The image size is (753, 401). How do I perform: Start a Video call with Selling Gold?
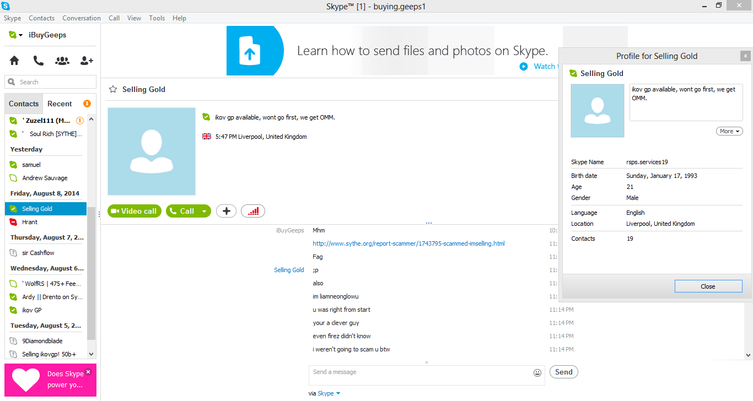coord(135,211)
